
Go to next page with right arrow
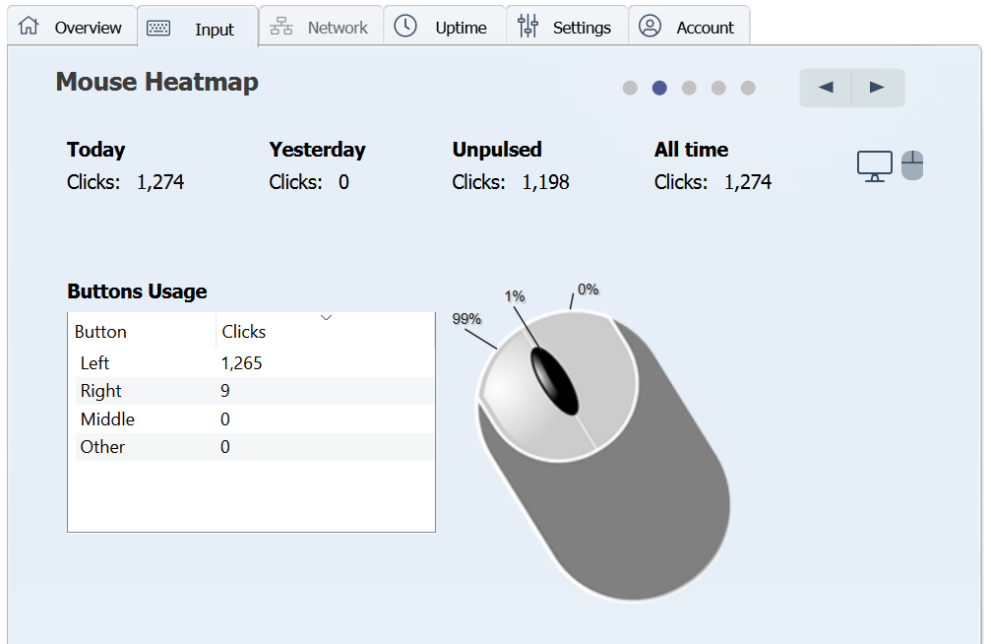(878, 88)
